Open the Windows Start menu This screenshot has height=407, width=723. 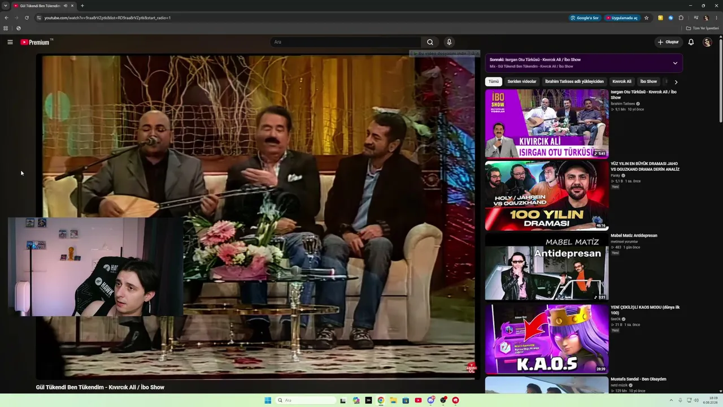(x=268, y=400)
